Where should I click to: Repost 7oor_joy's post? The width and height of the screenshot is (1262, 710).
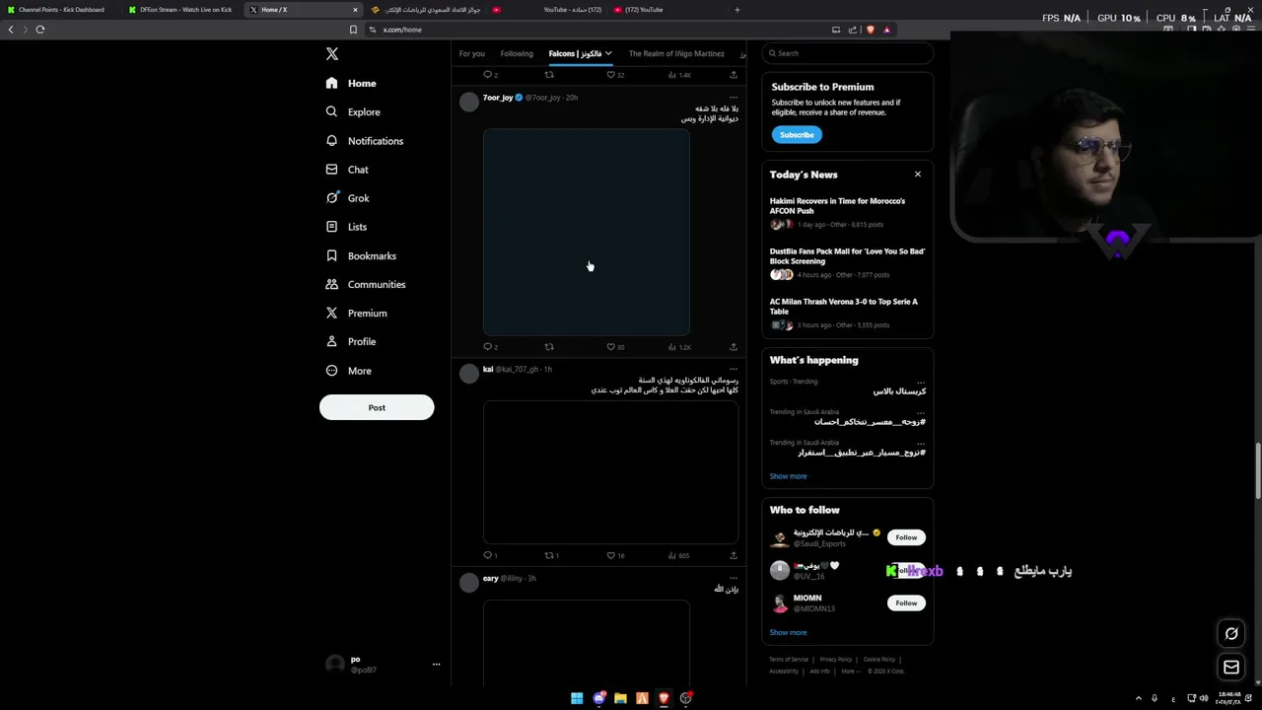point(549,347)
